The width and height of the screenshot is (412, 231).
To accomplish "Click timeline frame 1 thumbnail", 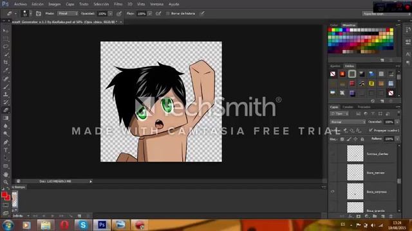I will [x=15, y=200].
